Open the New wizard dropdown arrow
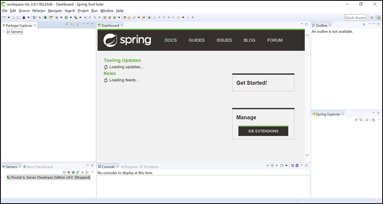Viewport: 383px width, 204px height. pyautogui.click(x=9, y=18)
